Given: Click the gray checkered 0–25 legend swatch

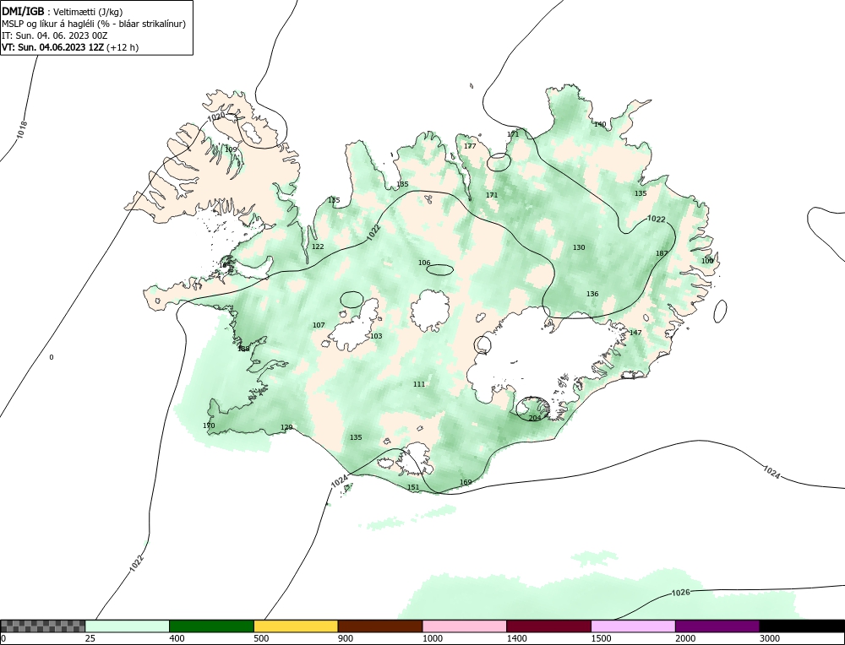Looking at the screenshot, I should [42, 626].
